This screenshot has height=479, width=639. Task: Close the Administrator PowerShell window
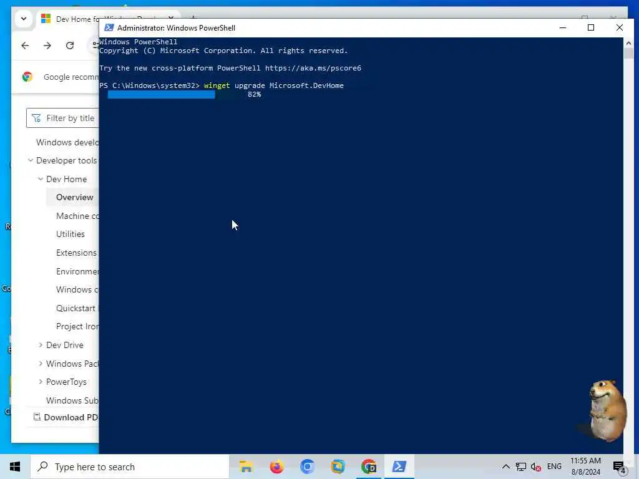tap(620, 27)
